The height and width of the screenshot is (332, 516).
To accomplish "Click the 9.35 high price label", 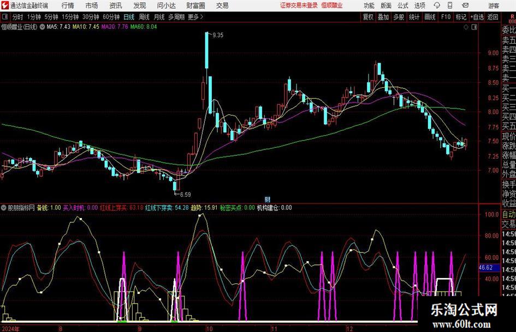I will [x=218, y=35].
